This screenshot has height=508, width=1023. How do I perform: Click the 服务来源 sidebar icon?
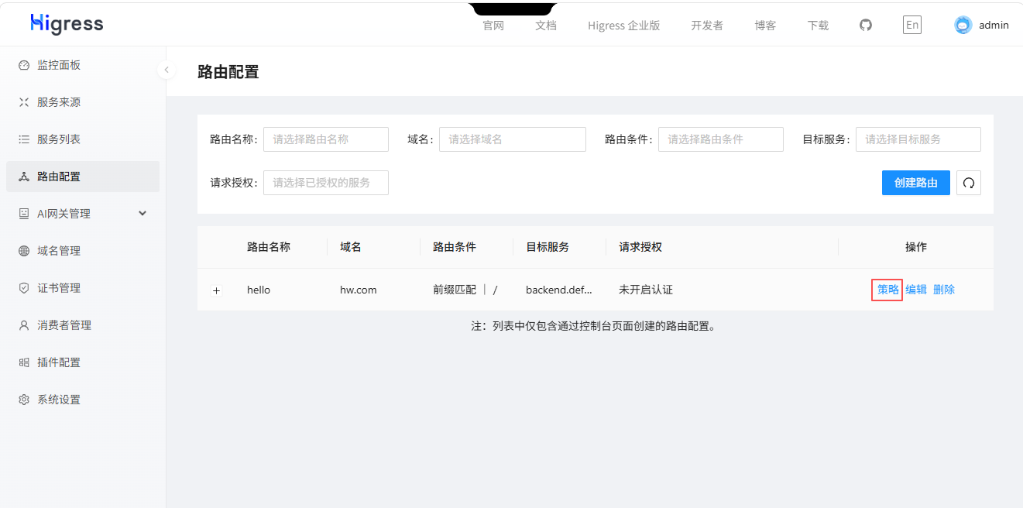24,102
